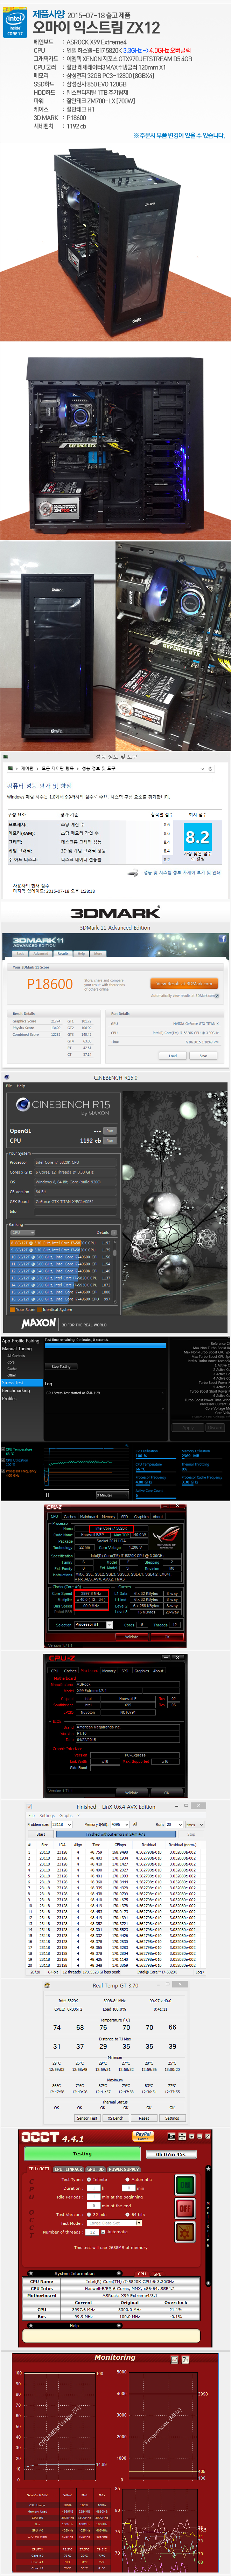Click the Start button in LinX
The width and height of the screenshot is (231, 2576).
coord(41,1834)
